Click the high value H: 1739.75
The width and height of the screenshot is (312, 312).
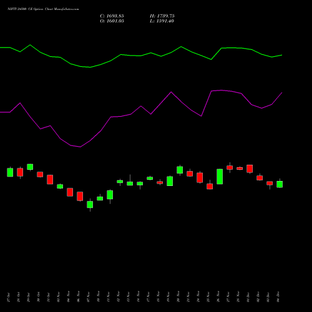coord(162,16)
